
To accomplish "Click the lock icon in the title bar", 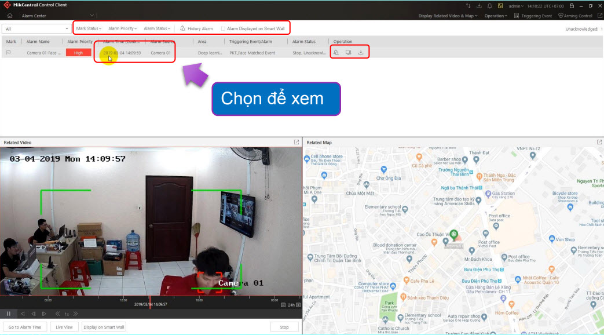I will point(572,5).
